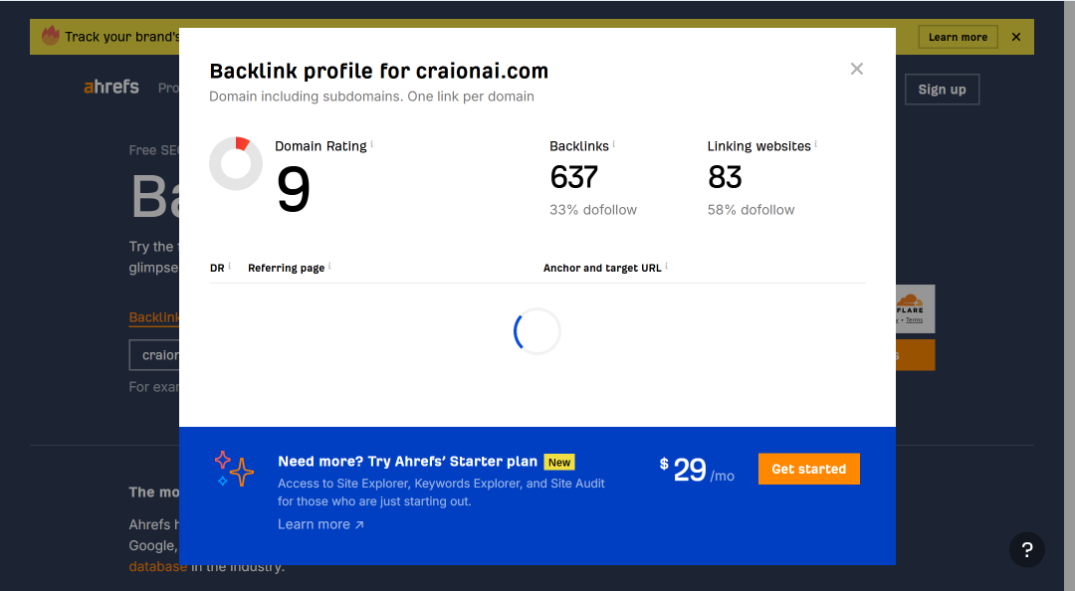Click the Backlinks info icon
Image resolution: width=1075 pixels, height=591 pixels.
[x=613, y=144]
